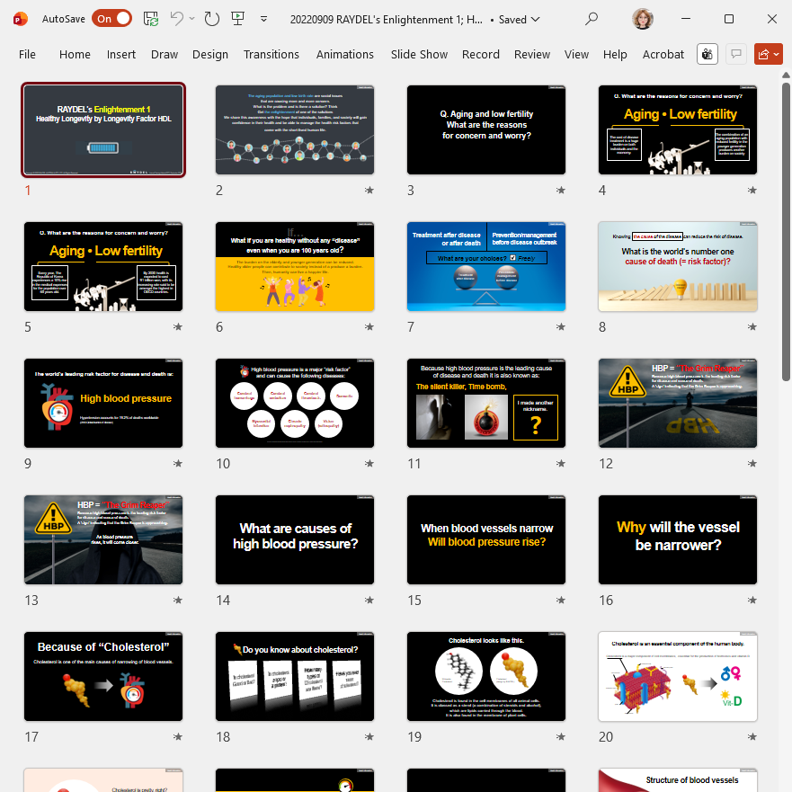Click the animation star under slide 9
Image resolution: width=792 pixels, height=792 pixels.
click(178, 464)
